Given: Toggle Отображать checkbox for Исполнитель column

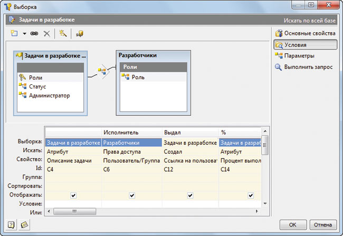Looking at the screenshot, I should 132,195.
